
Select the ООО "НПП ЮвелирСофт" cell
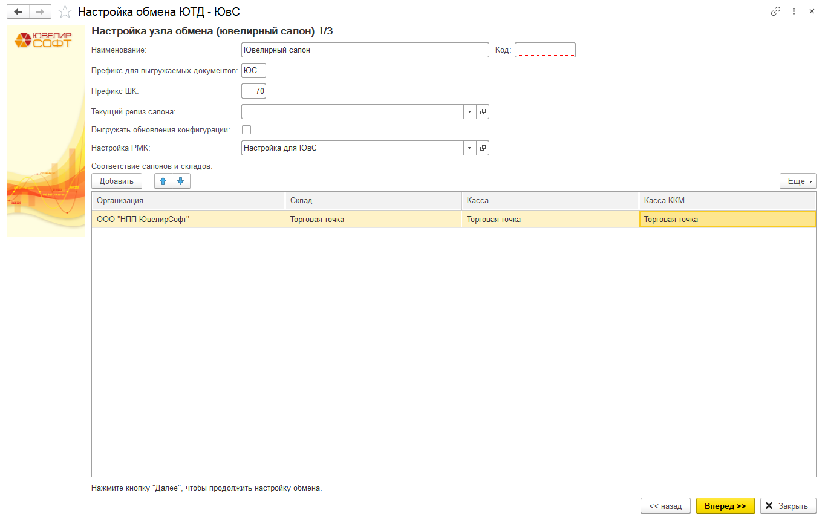pos(188,219)
